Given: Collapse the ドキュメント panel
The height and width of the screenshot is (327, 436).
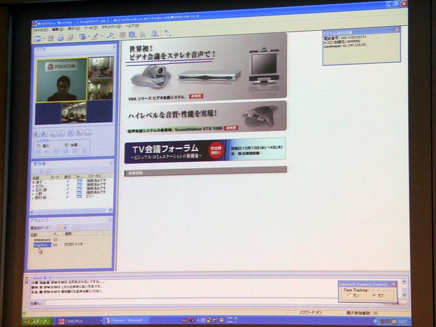Looking at the screenshot, I should click(110, 220).
